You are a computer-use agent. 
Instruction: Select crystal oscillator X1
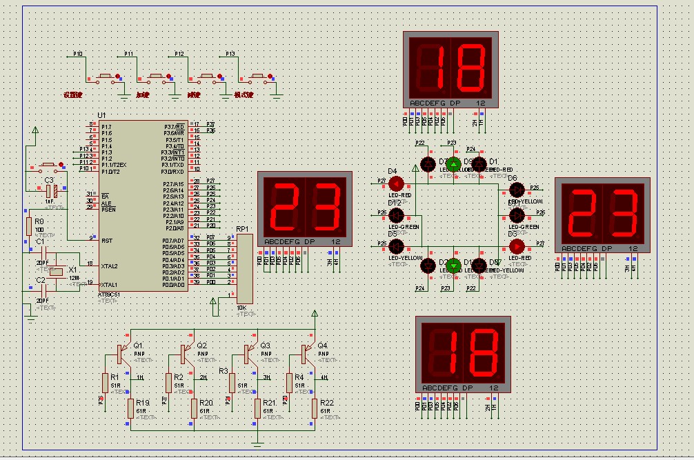(56, 272)
